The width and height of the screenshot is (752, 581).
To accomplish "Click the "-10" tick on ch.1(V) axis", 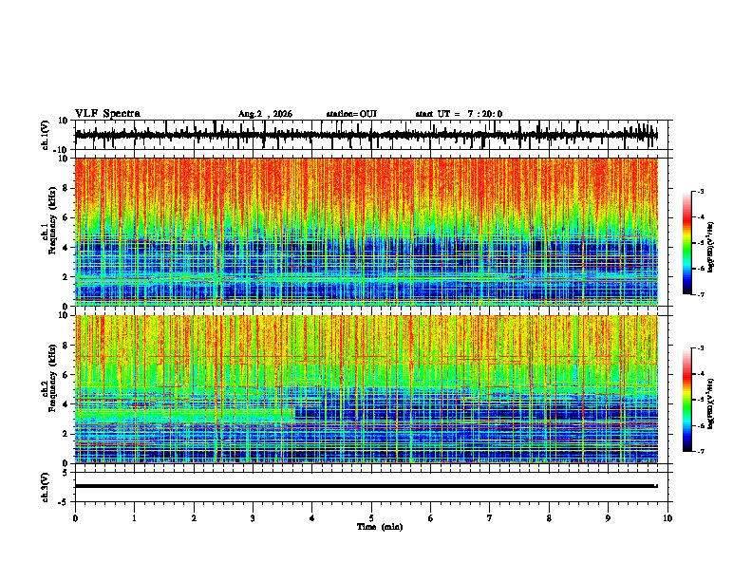I will pos(62,150).
